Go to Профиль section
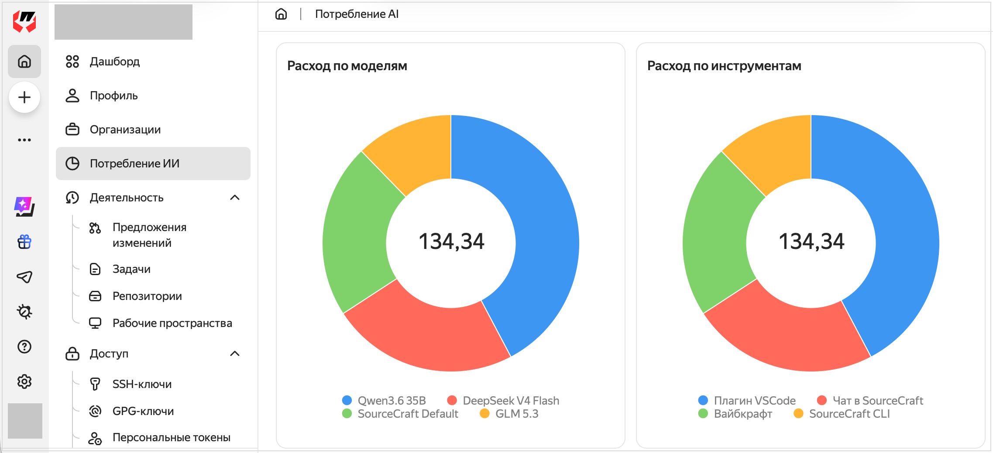Image resolution: width=993 pixels, height=453 pixels. point(153,95)
